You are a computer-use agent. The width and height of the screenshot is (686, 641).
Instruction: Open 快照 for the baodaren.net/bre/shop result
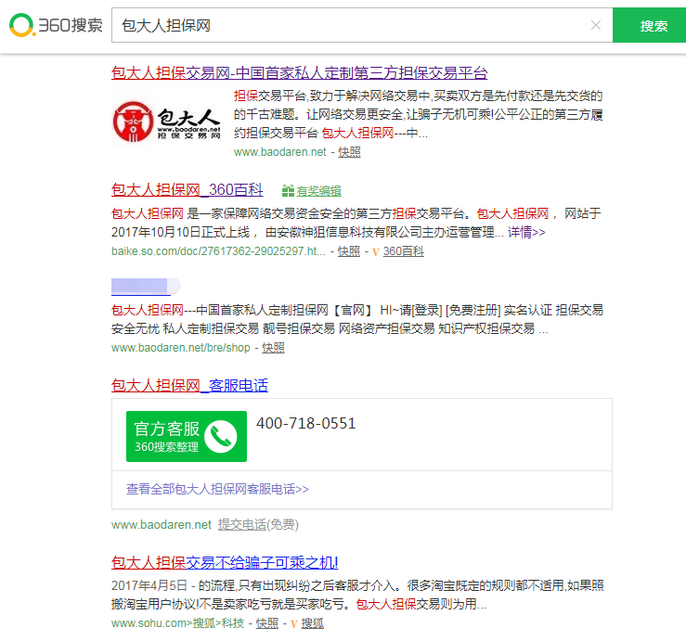point(273,348)
